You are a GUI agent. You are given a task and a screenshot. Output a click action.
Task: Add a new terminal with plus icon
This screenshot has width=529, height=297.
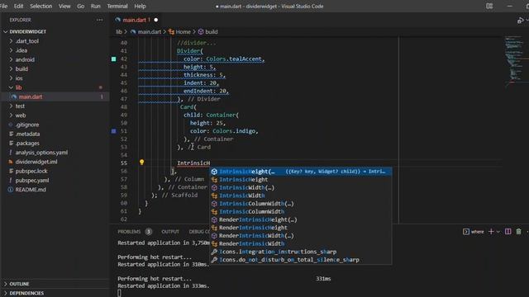[x=491, y=232]
